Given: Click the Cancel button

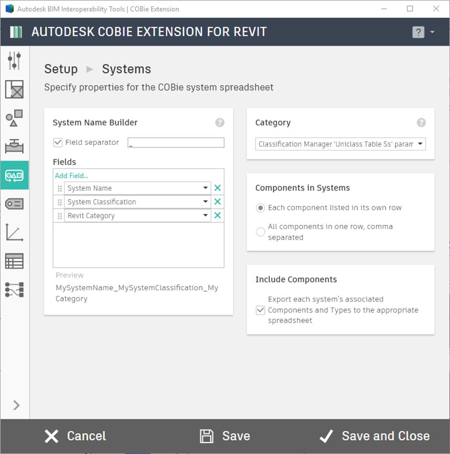Looking at the screenshot, I should 75,436.
